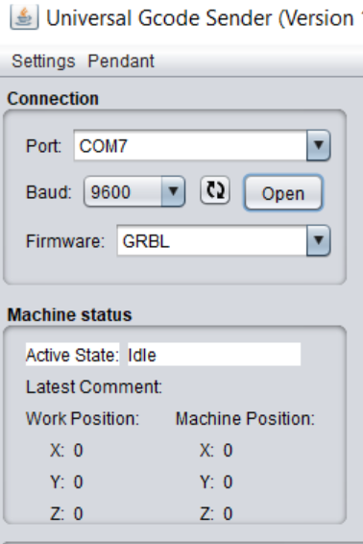Click the GRBL firmware selection field

(212, 240)
